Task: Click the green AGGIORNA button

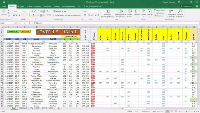Action: pos(13,31)
